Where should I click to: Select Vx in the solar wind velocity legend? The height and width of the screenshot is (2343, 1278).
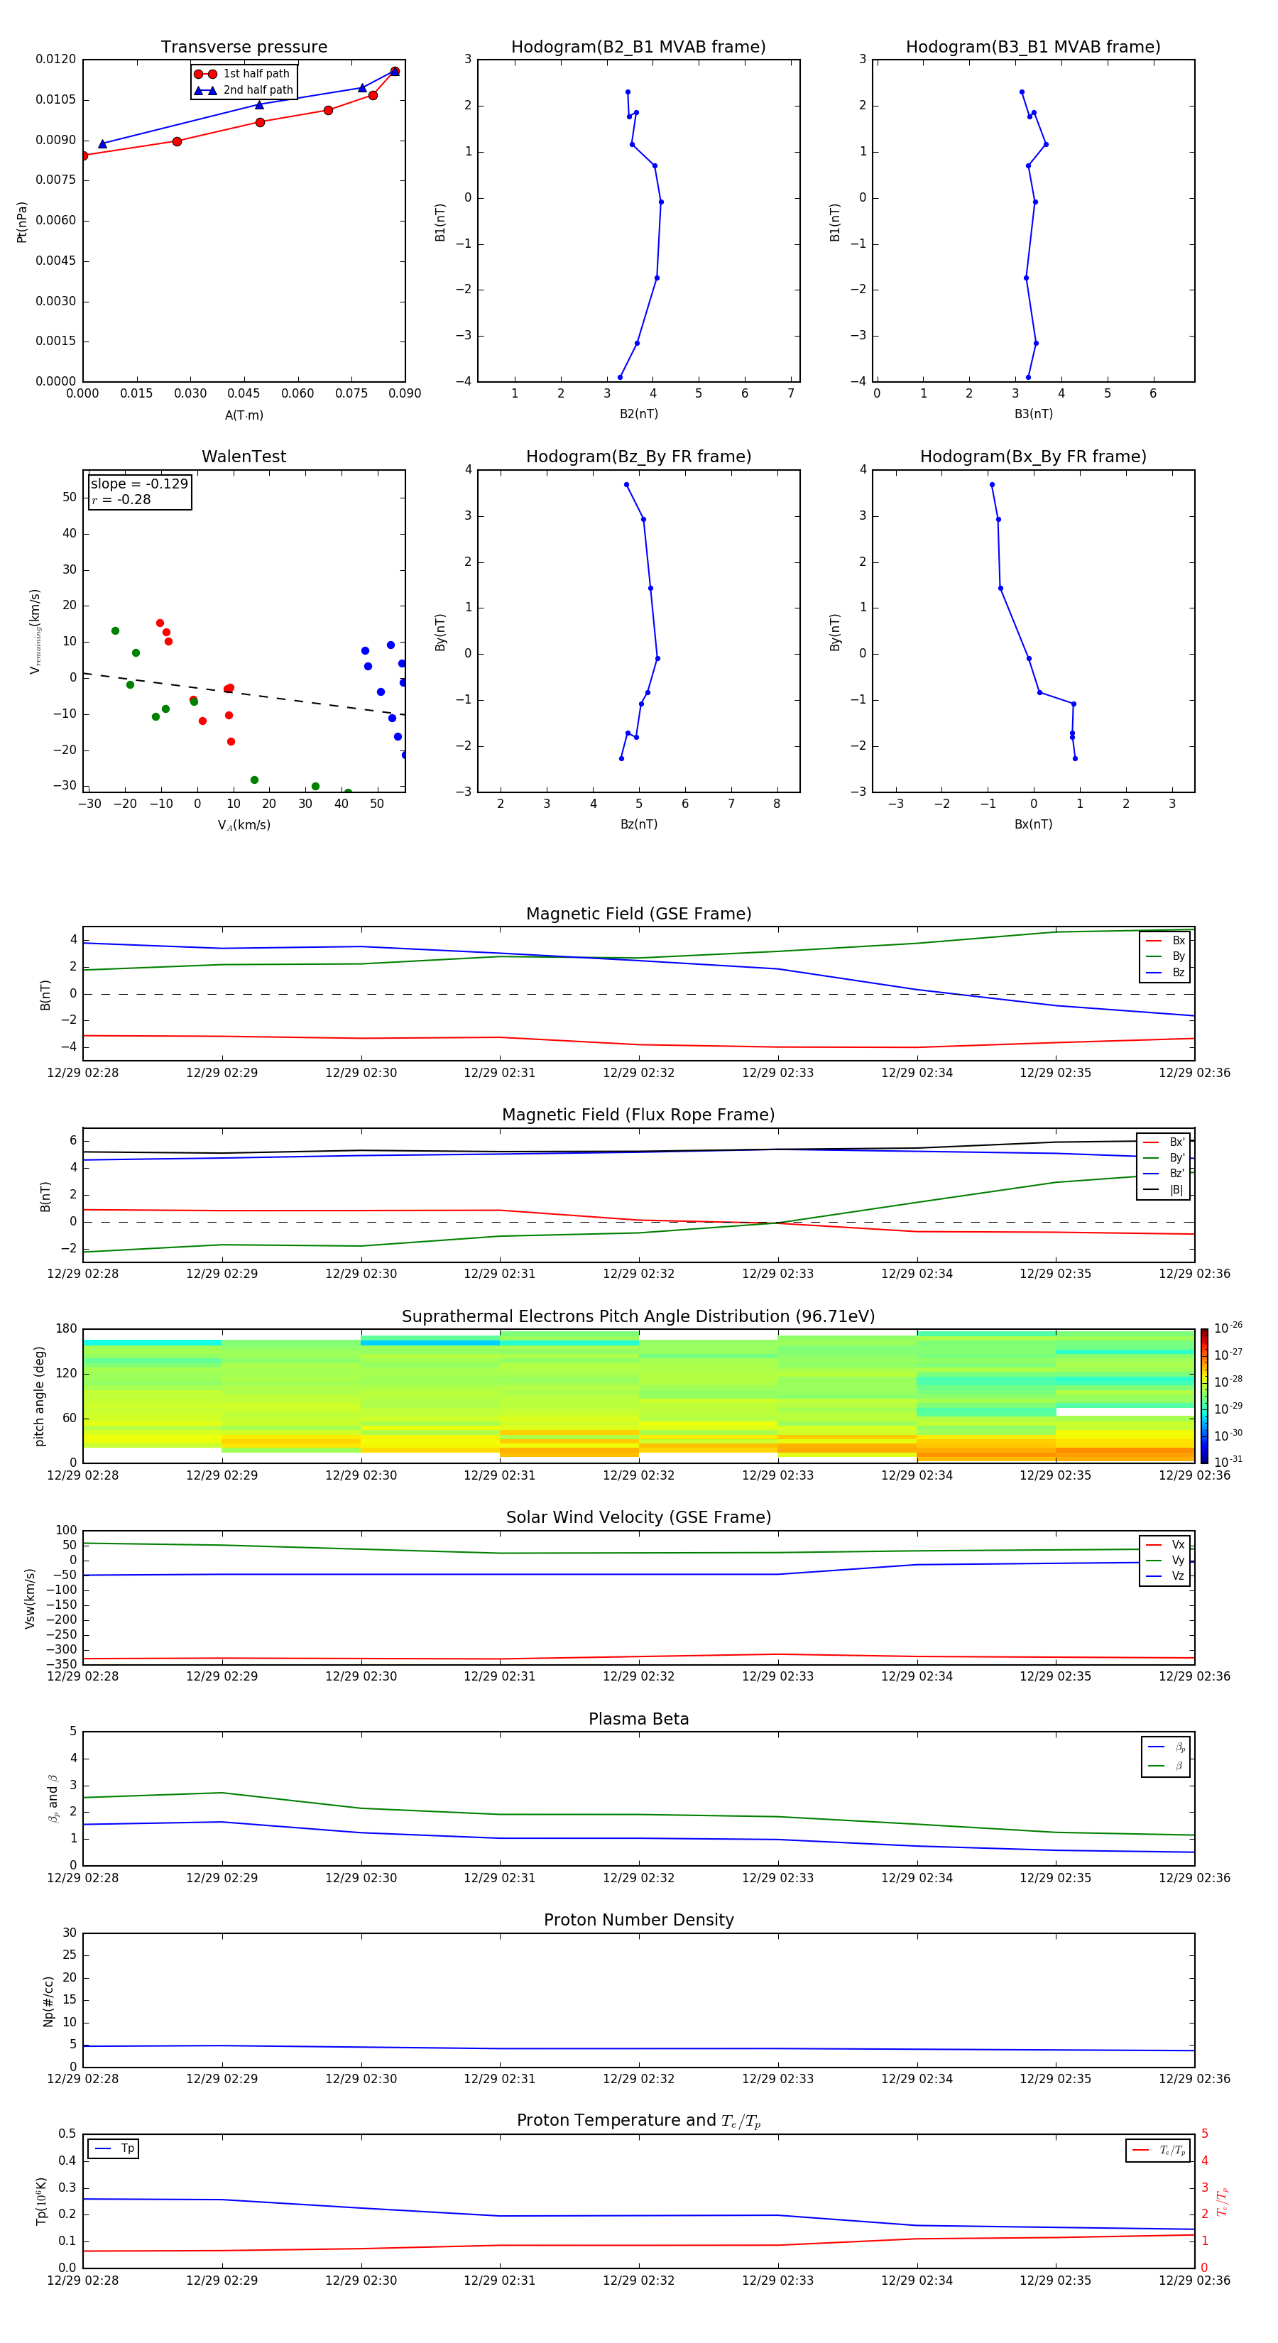(x=1165, y=1546)
